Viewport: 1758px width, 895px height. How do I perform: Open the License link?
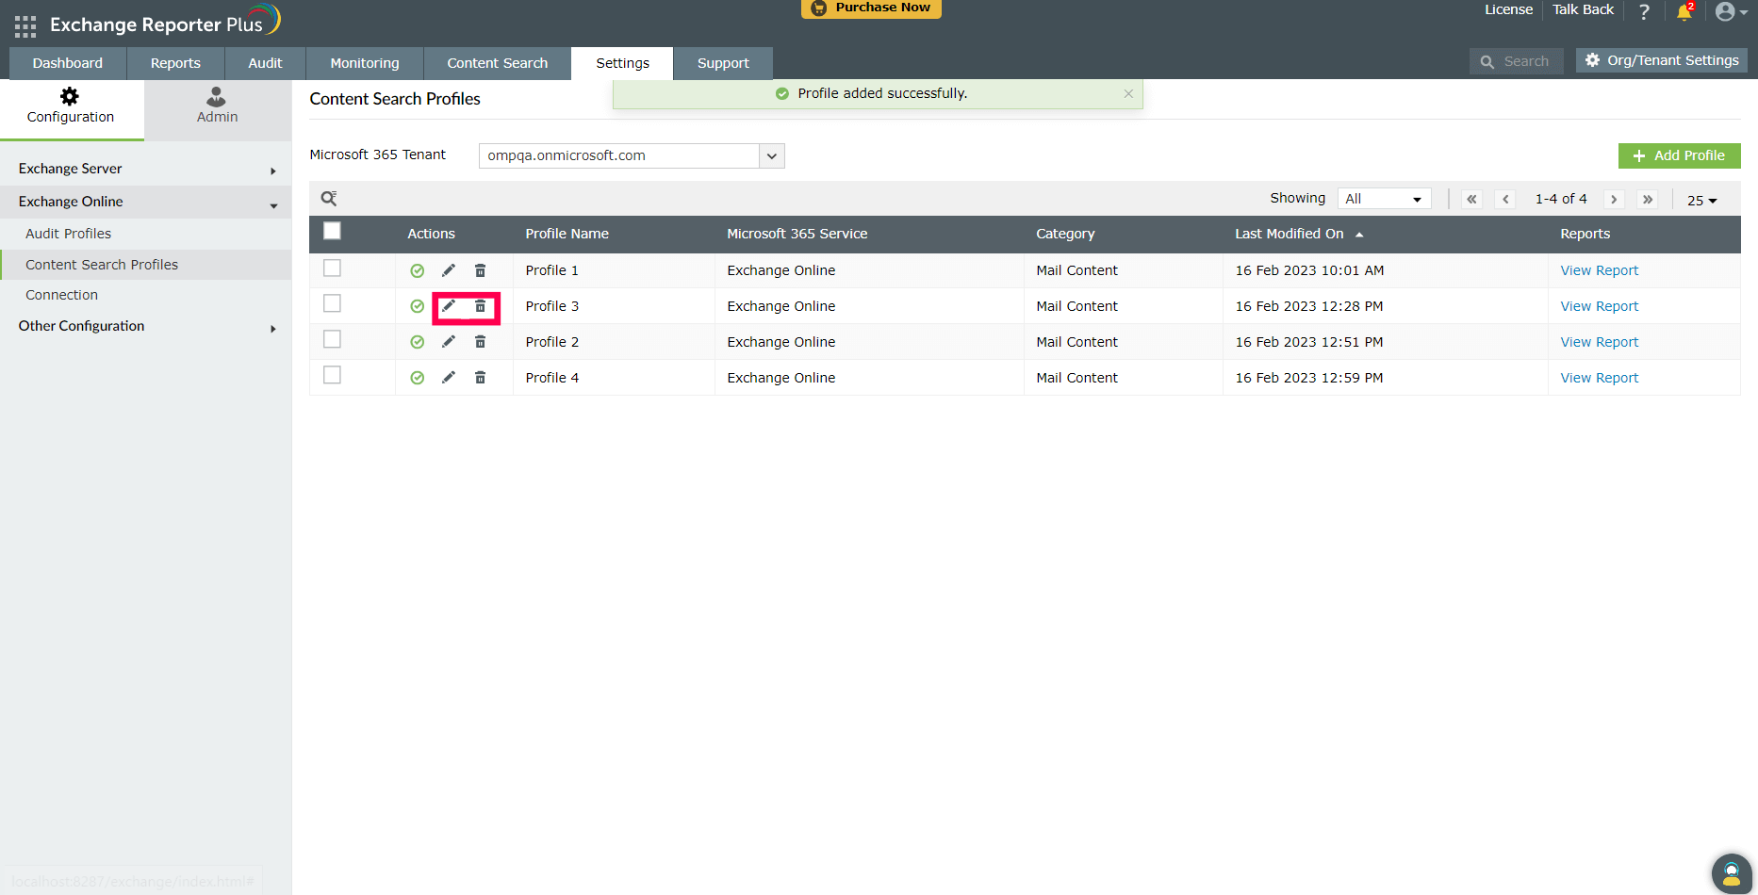(x=1508, y=9)
